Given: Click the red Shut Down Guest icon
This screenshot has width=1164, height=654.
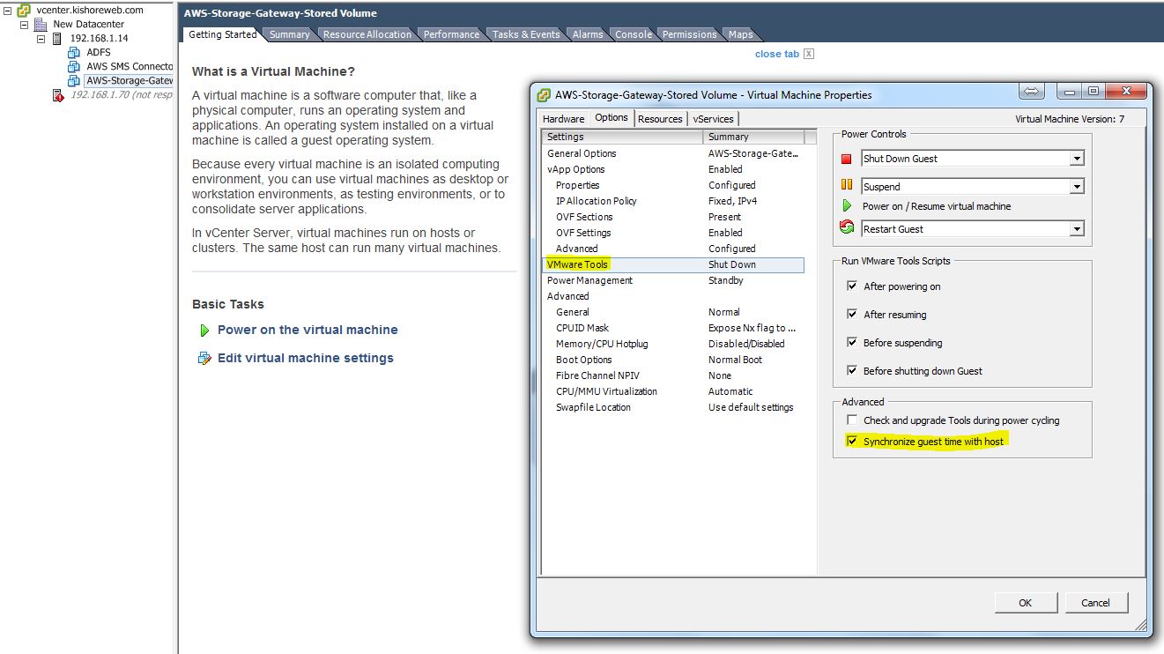Looking at the screenshot, I should [847, 159].
